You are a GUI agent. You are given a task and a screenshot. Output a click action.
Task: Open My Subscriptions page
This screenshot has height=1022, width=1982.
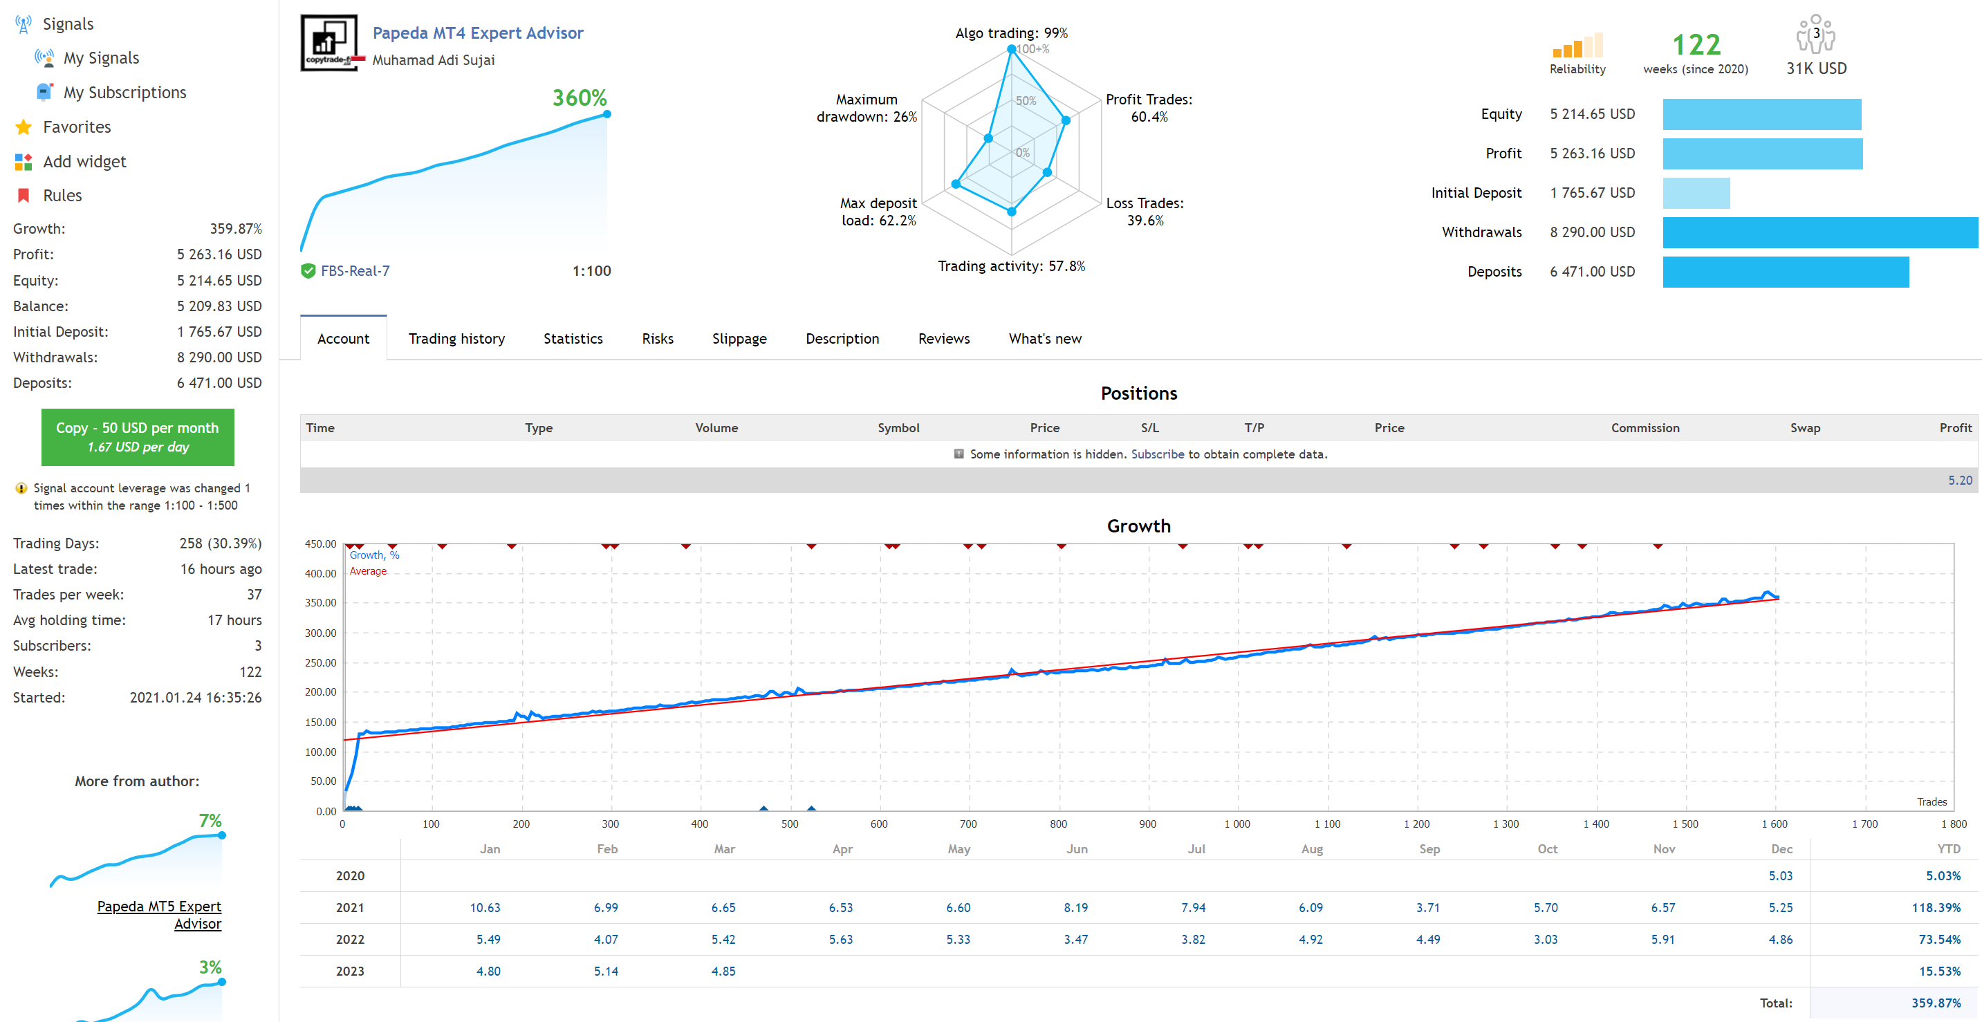coord(124,93)
